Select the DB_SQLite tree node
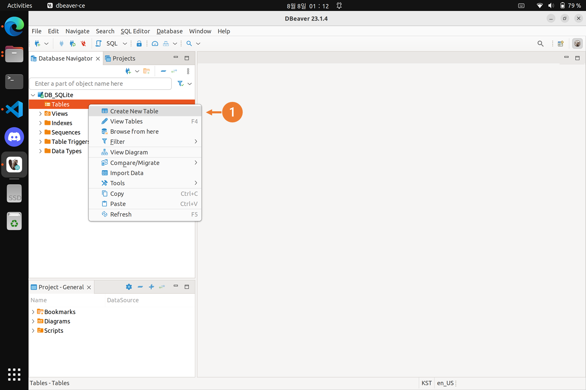This screenshot has height=390, width=586. 59,95
